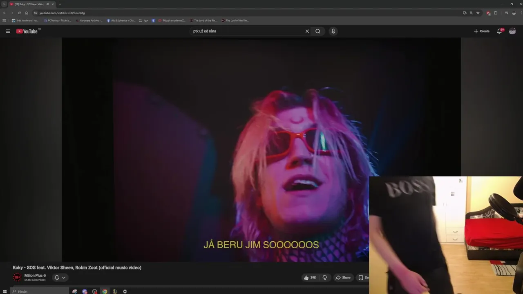The width and height of the screenshot is (523, 294).
Task: Click the Create button
Action: click(x=482, y=31)
